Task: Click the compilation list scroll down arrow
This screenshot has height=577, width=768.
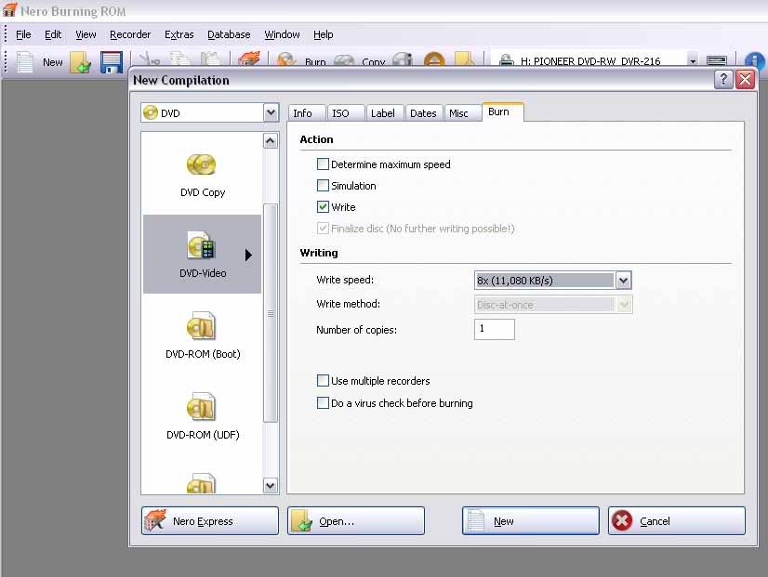Action: coord(271,486)
